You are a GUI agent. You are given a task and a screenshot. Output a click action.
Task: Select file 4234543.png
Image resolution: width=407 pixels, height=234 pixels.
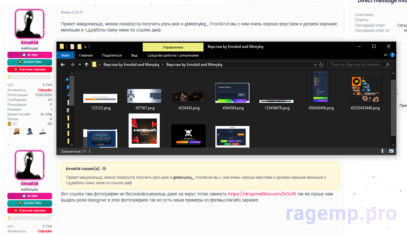[189, 100]
